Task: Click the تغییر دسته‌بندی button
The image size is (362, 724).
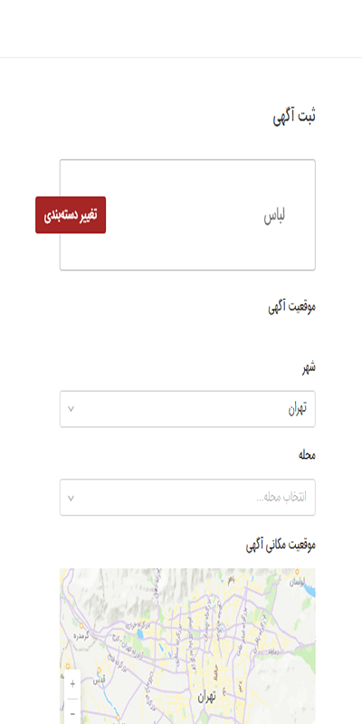Action: (71, 215)
